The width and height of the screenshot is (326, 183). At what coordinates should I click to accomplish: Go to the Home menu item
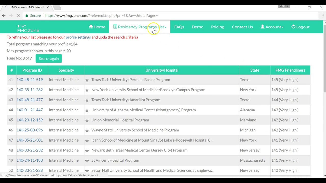pos(97,27)
